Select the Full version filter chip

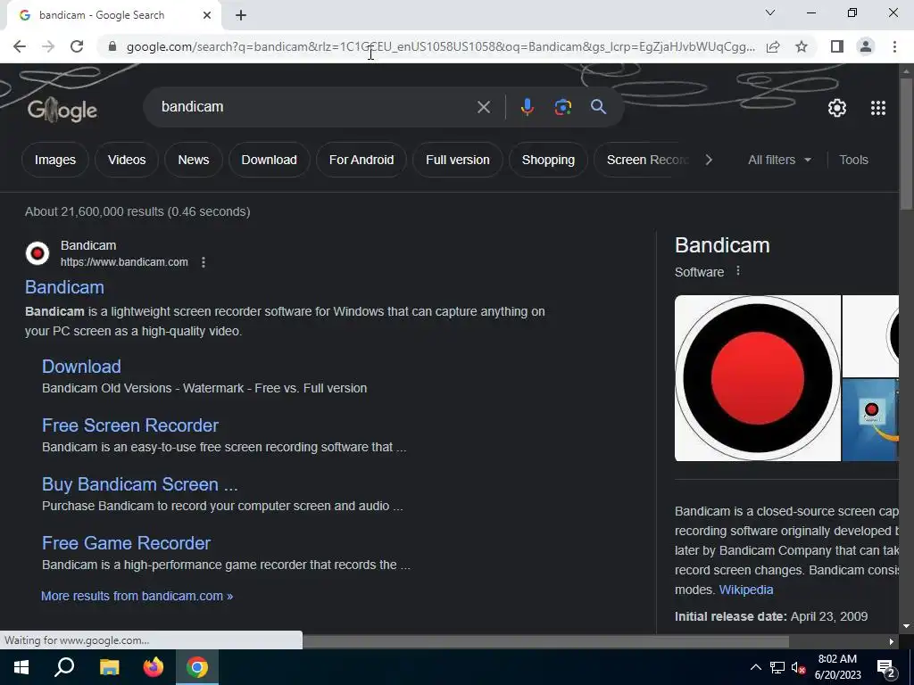click(458, 160)
